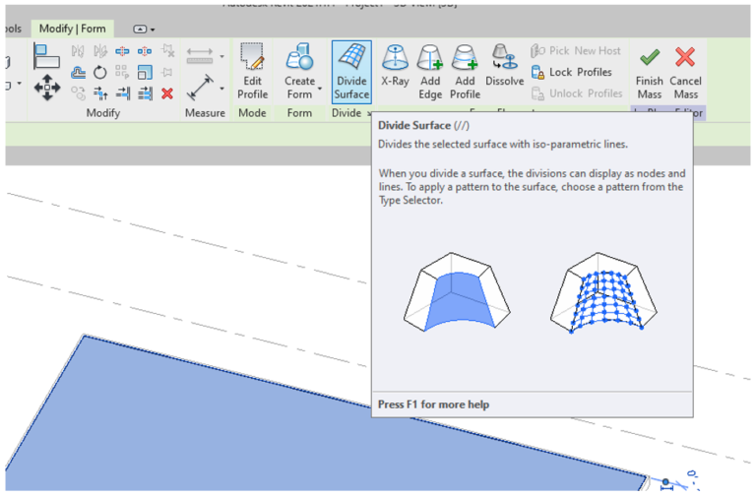Click the Unpin icon
The height and width of the screenshot is (497, 756).
167,50
